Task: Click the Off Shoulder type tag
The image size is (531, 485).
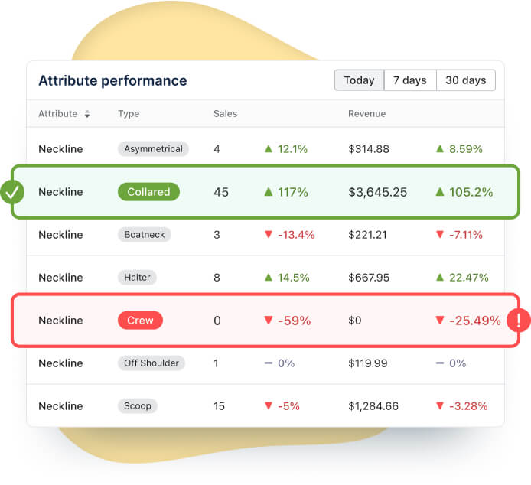Action: [x=151, y=363]
